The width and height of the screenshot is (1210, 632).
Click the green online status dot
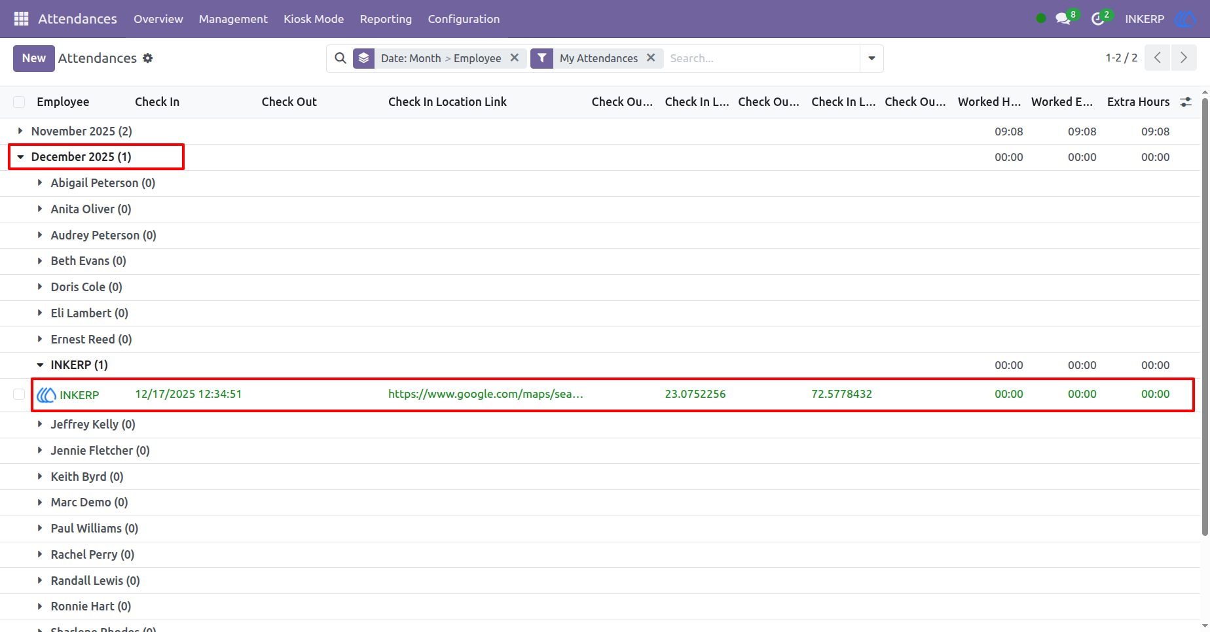point(1041,18)
